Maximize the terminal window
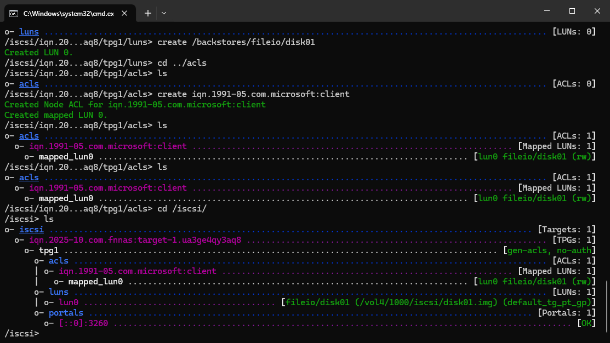The height and width of the screenshot is (343, 610). (x=572, y=11)
